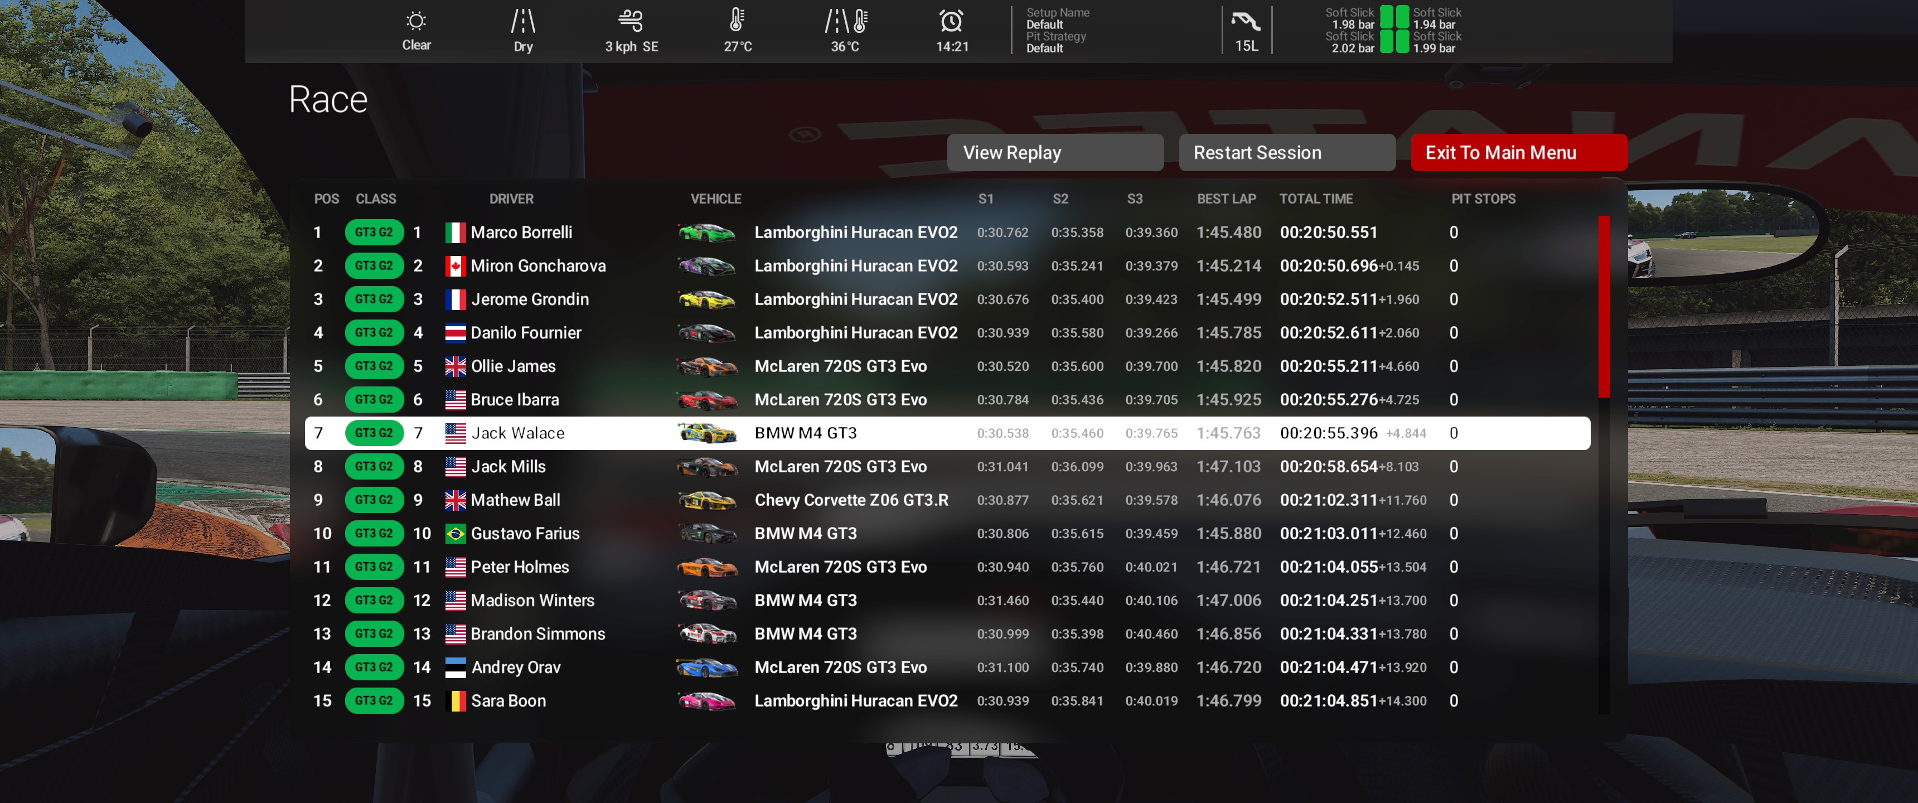
Task: Click the 14:21 time value
Action: (x=952, y=47)
